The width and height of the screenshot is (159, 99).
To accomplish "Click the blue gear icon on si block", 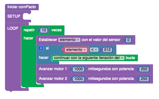I will (41, 48).
